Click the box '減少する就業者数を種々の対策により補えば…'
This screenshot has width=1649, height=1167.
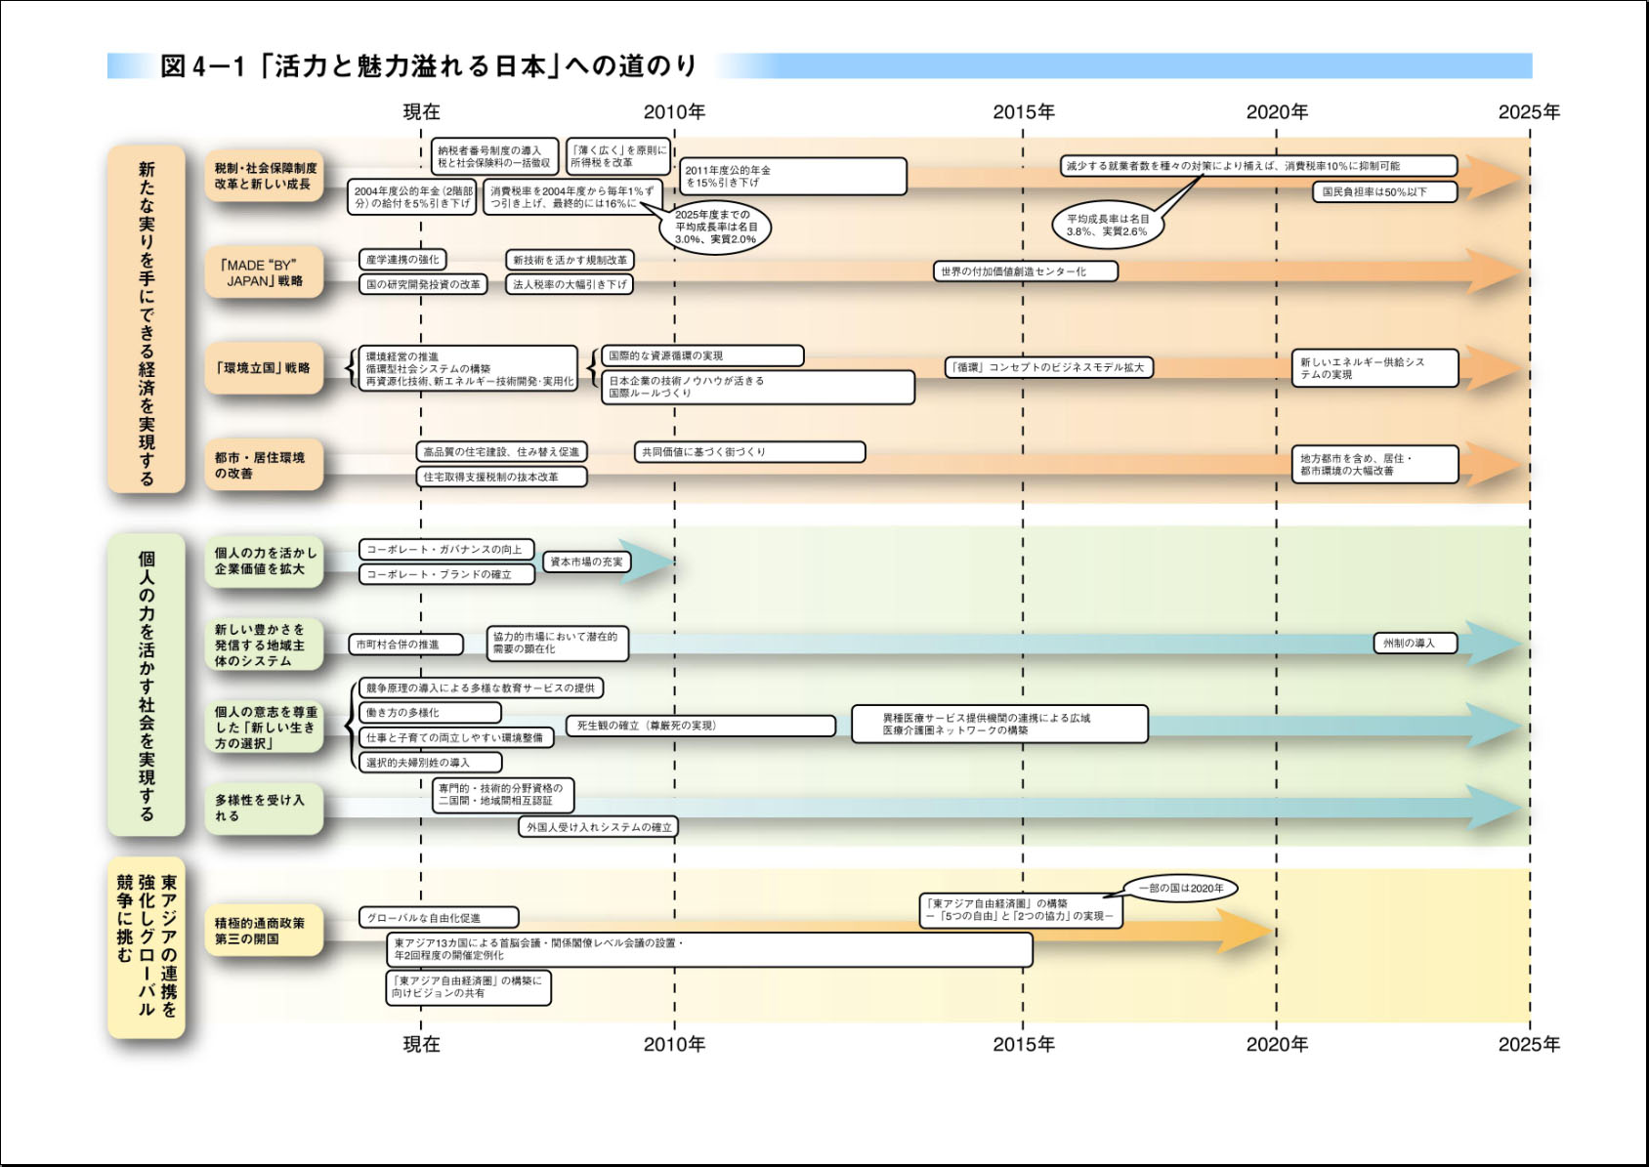coord(1259,166)
